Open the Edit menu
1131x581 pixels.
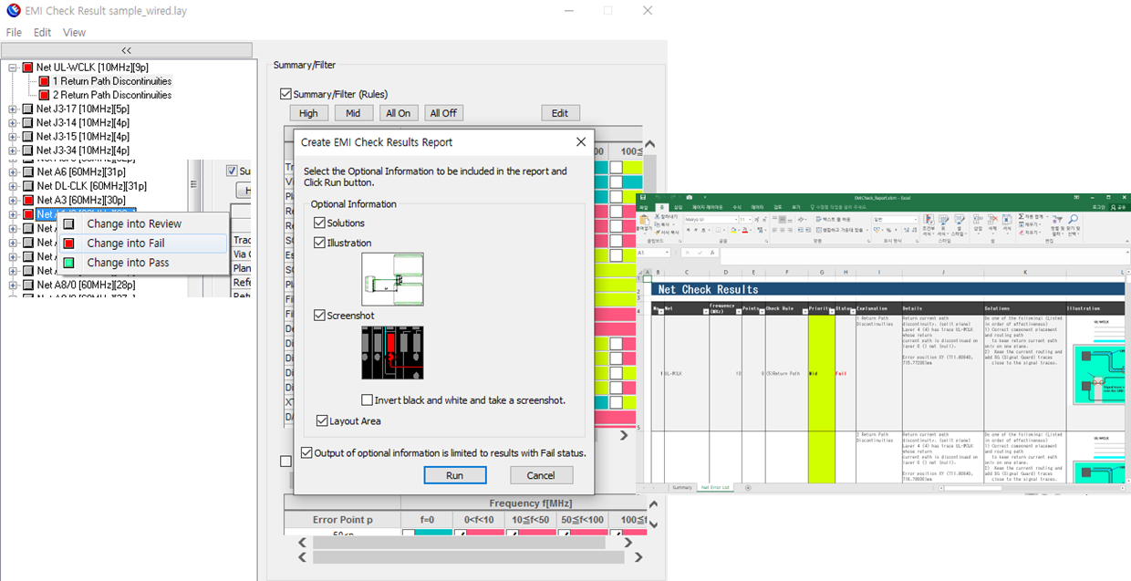(43, 32)
